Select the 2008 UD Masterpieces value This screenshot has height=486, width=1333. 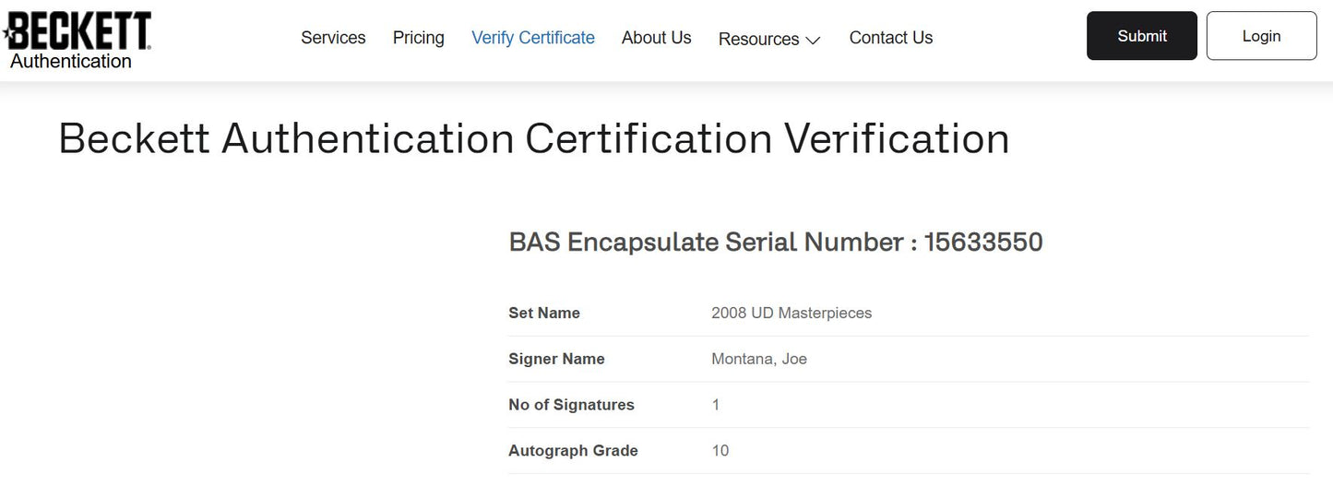click(x=791, y=314)
